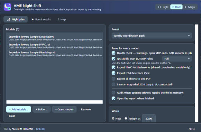Toggle Open the report when finished
The image size is (201, 132).
tap(113, 98)
